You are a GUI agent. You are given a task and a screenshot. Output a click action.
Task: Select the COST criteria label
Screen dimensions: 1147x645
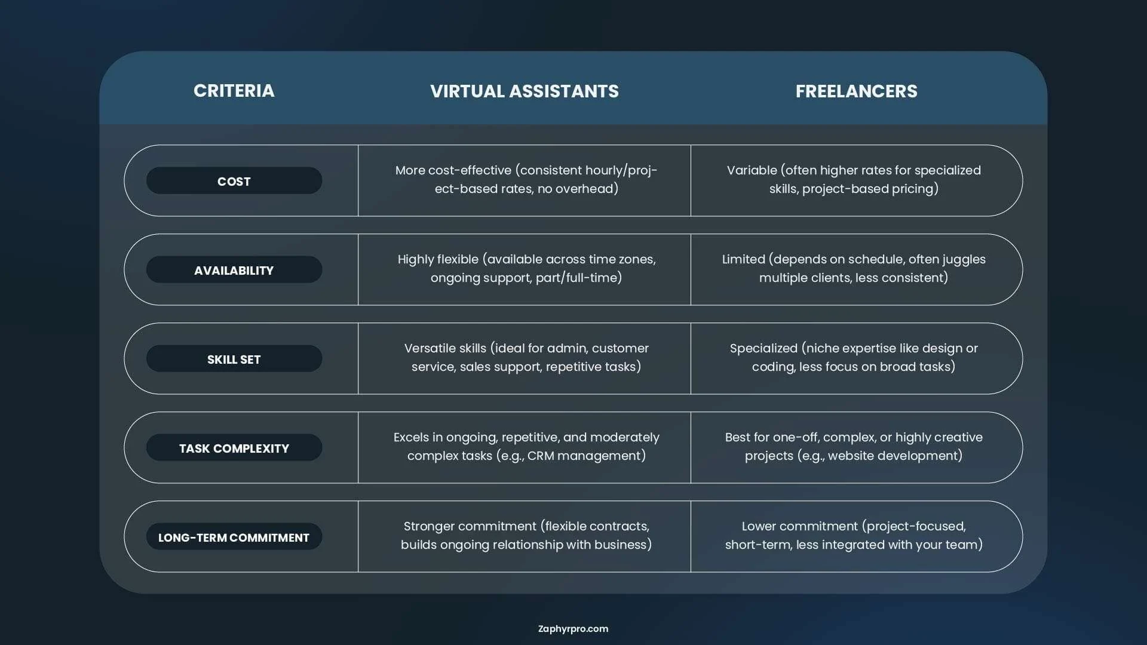(x=234, y=181)
